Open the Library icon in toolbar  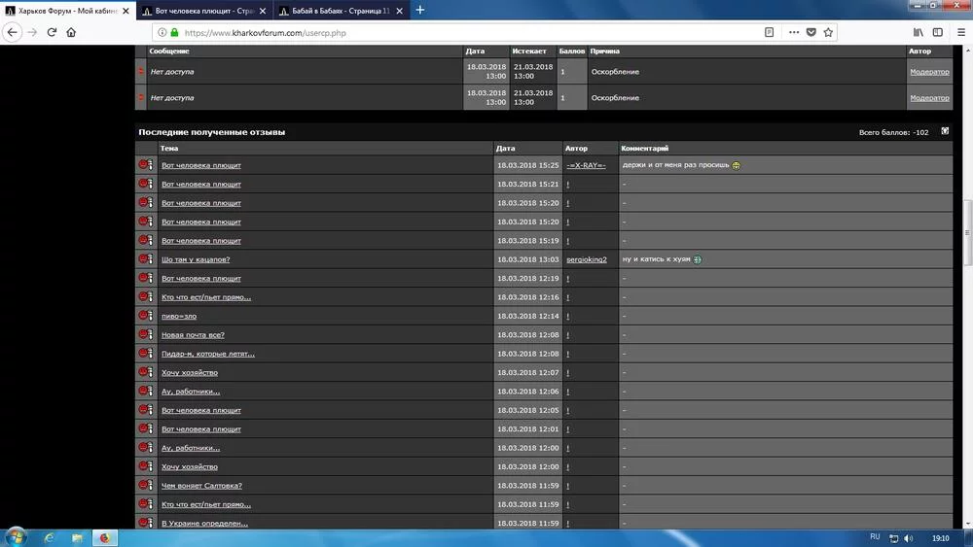918,32
